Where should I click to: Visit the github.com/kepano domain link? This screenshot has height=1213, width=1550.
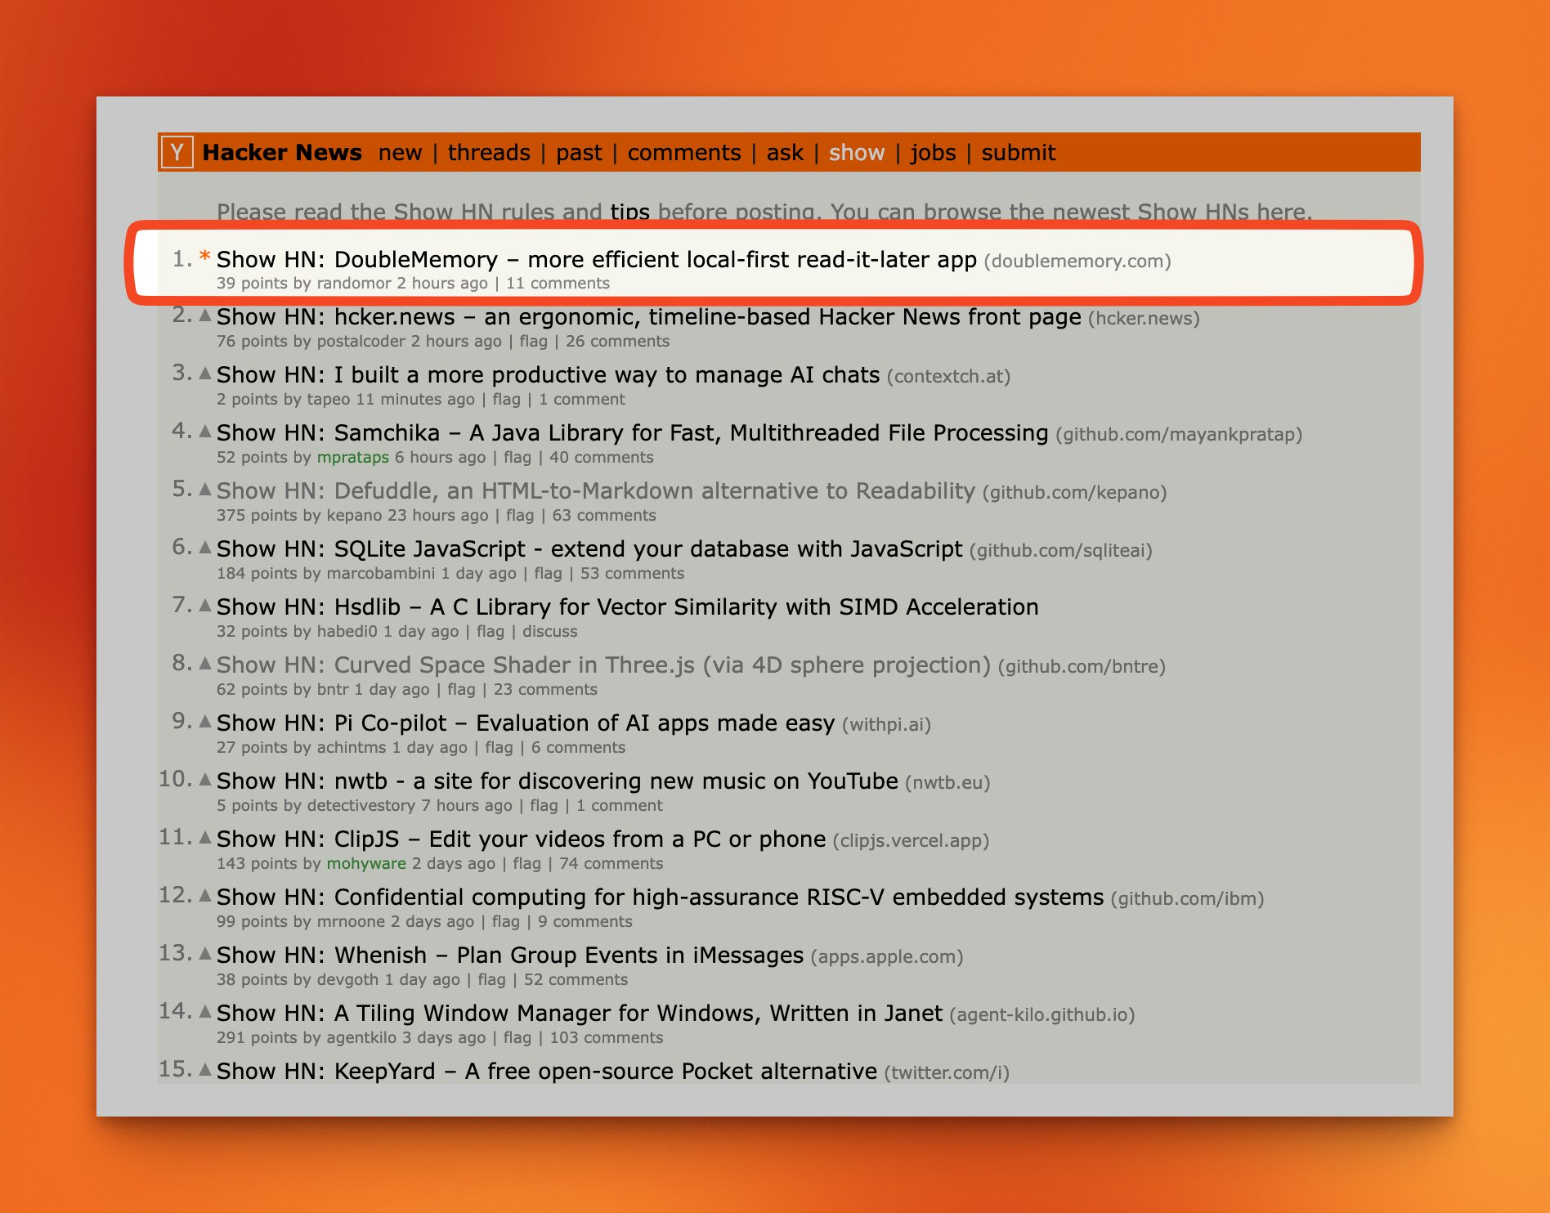pos(1073,493)
